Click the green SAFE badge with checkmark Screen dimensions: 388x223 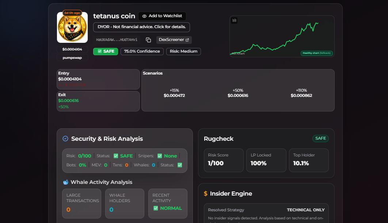106,52
